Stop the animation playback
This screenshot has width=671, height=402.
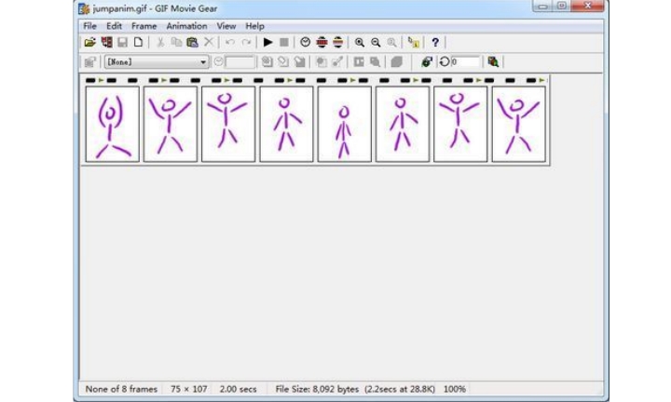(283, 42)
